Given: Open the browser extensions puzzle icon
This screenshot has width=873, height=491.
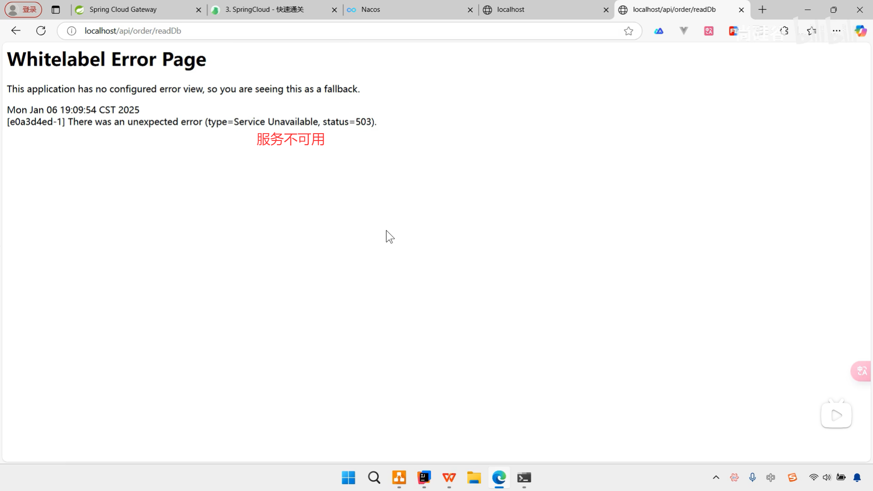Looking at the screenshot, I should [x=784, y=31].
